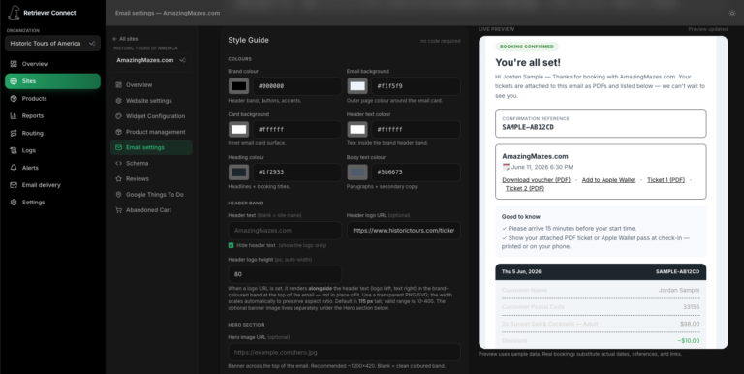Click the Reports chart icon
The width and height of the screenshot is (744, 374).
(14, 116)
